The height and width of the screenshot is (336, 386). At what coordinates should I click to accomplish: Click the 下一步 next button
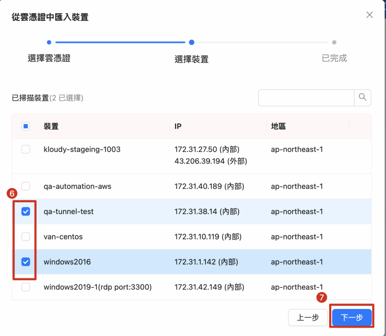[x=352, y=318]
